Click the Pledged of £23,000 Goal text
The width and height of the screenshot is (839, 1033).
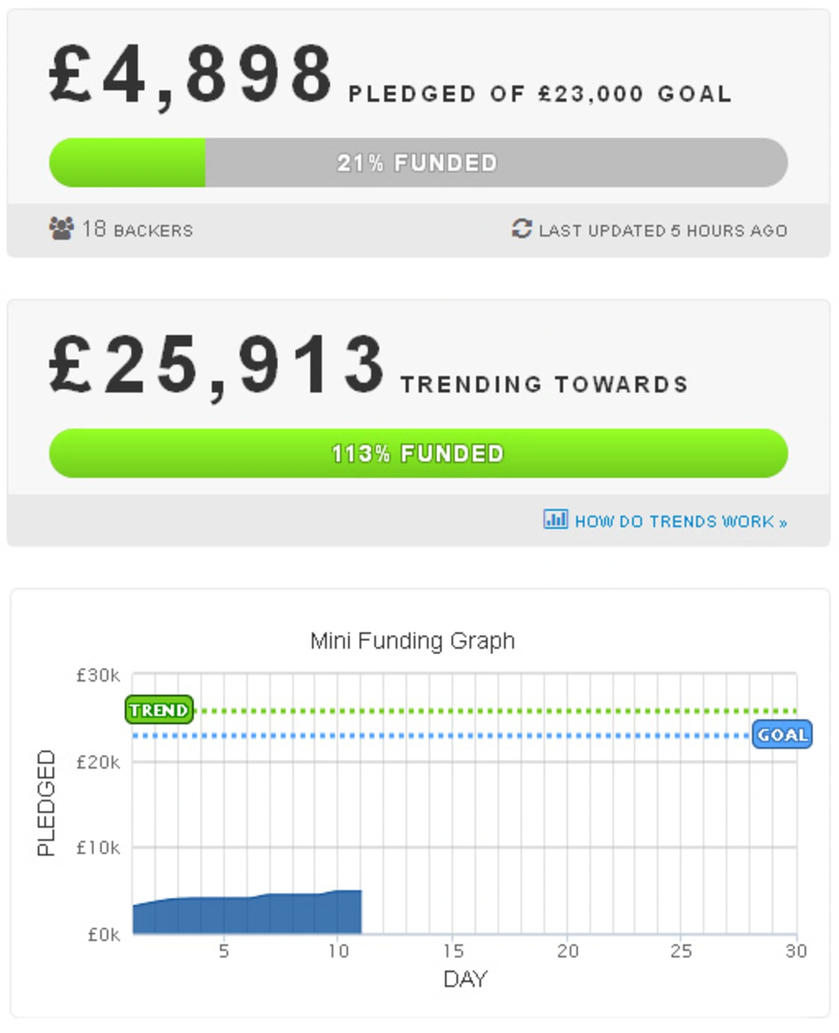pos(540,94)
